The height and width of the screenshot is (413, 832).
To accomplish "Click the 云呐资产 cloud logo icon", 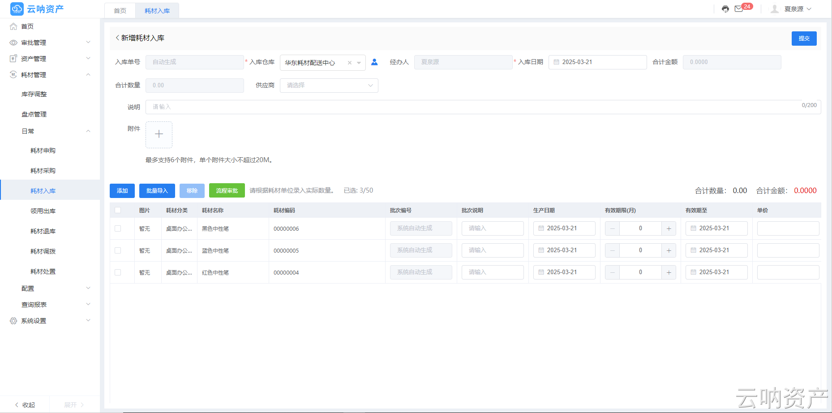I will [17, 9].
